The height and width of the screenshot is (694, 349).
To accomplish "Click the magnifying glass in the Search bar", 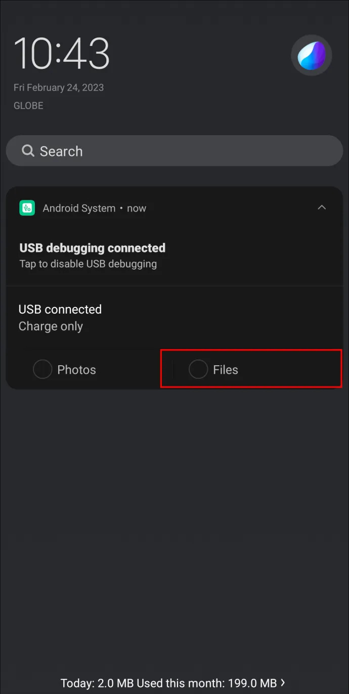I will tap(28, 151).
